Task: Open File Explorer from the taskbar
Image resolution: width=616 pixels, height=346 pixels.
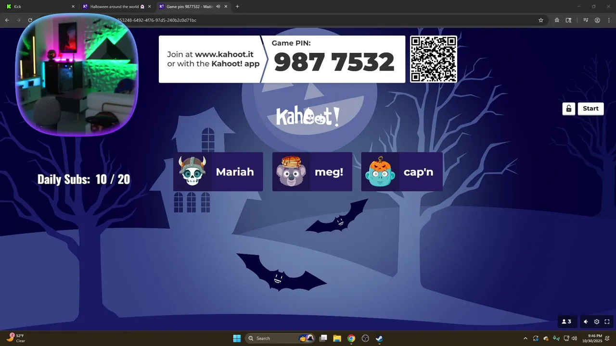Action: click(x=337, y=338)
